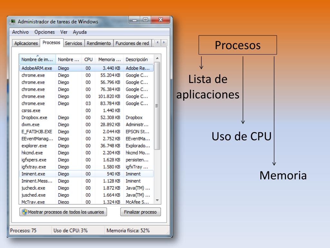Select the igfxpers.exe process
Screen dimensions: 330x248
pos(86,160)
